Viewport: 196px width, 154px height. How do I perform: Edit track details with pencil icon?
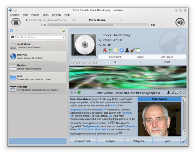click(x=116, y=50)
